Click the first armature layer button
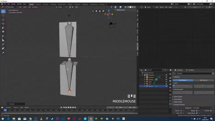This screenshot has width=215, height=121. pyautogui.click(x=174, y=85)
